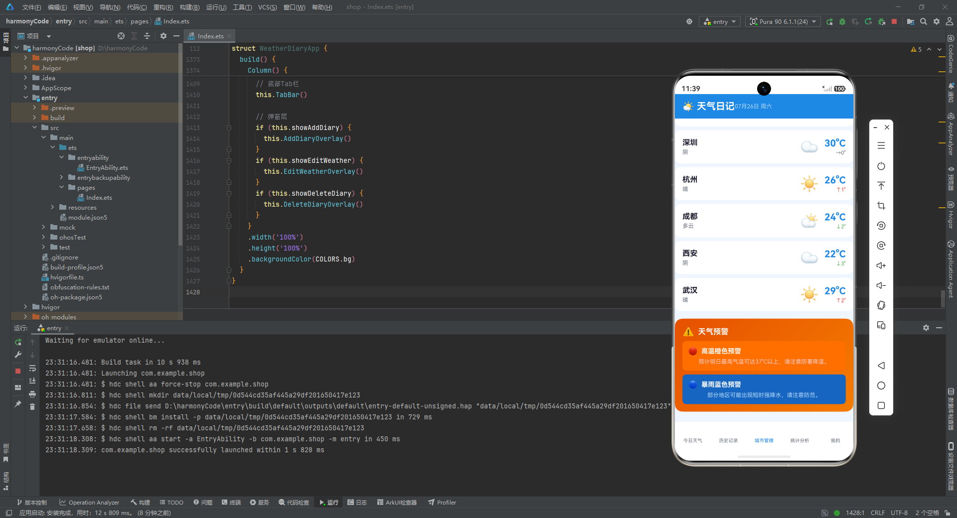This screenshot has height=518, width=957.
Task: Open the Operation Analyzer tool window
Action: coord(89,502)
